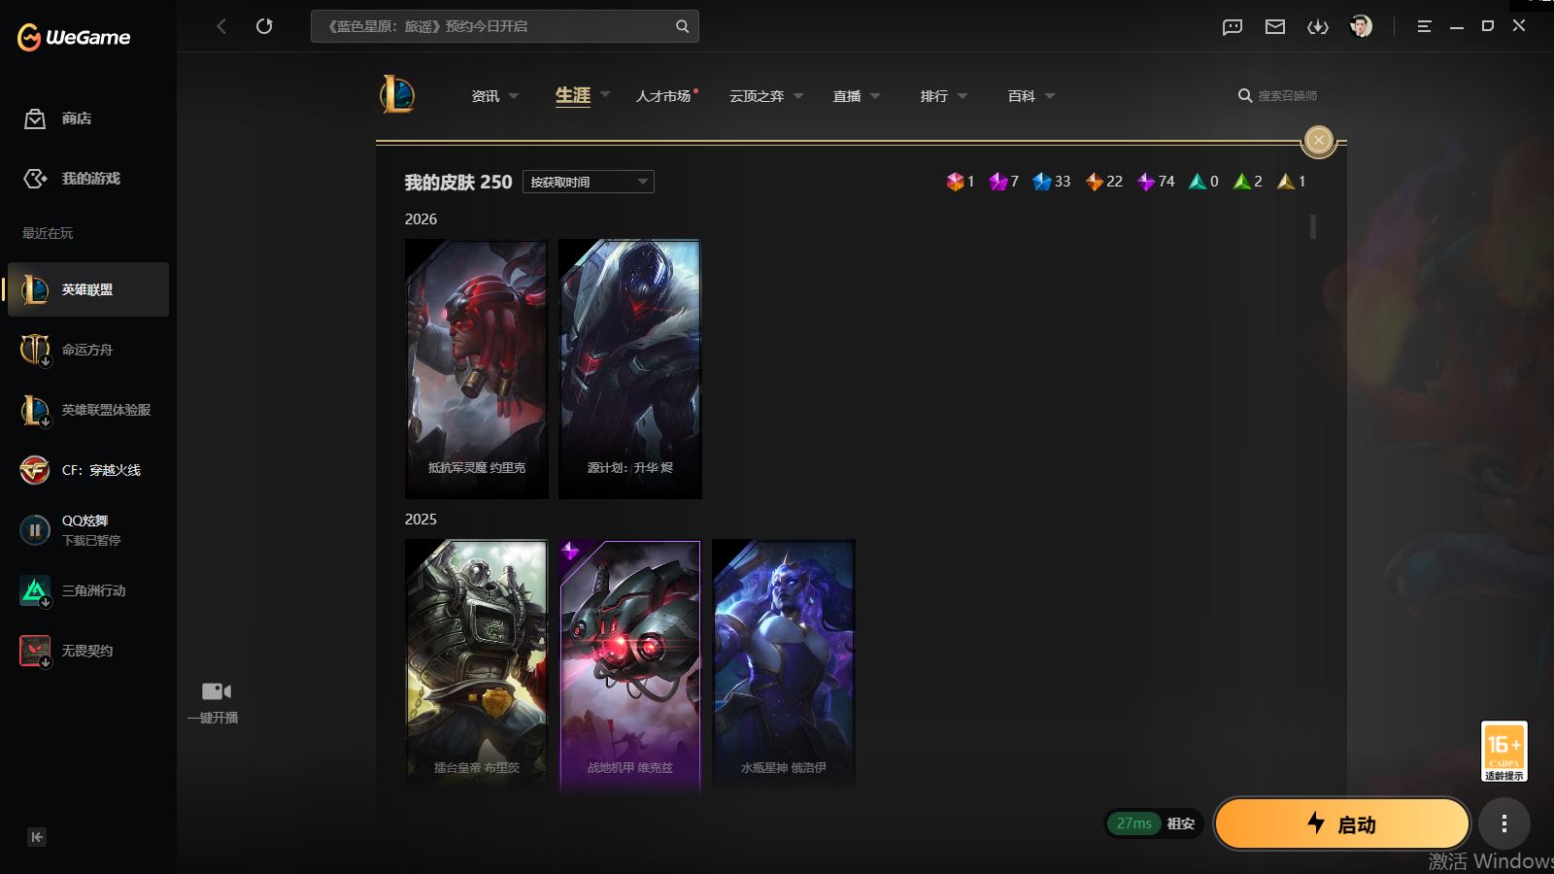Launch the game with 启动 button
This screenshot has height=874, width=1554.
click(x=1341, y=824)
